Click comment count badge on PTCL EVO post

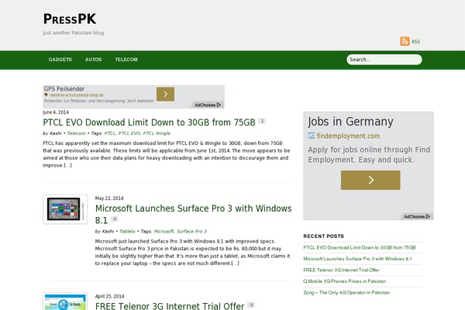click(262, 121)
